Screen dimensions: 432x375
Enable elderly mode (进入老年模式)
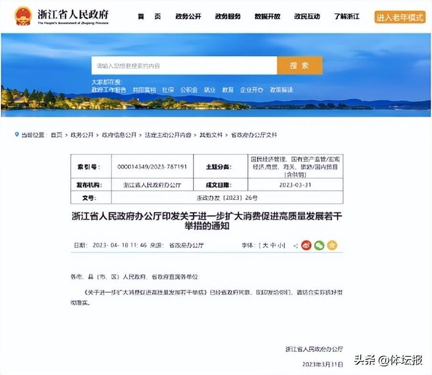400,17
